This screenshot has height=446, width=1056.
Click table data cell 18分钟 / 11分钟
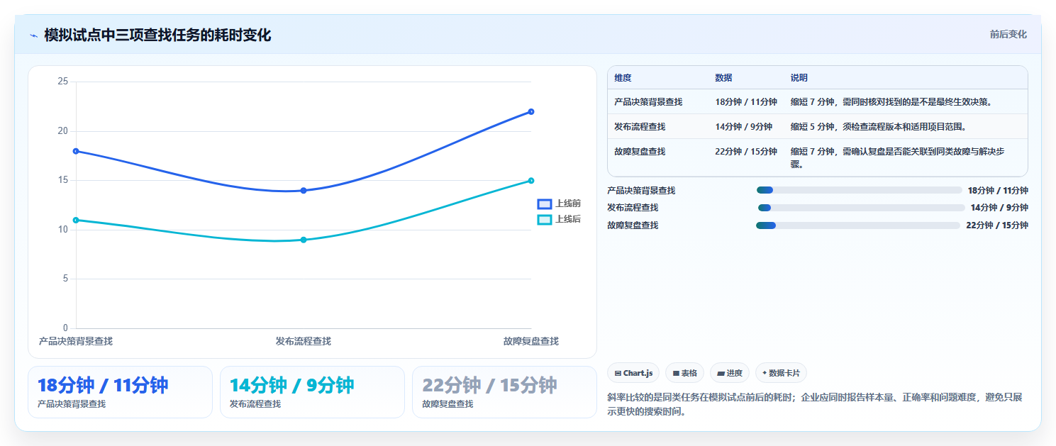point(746,102)
